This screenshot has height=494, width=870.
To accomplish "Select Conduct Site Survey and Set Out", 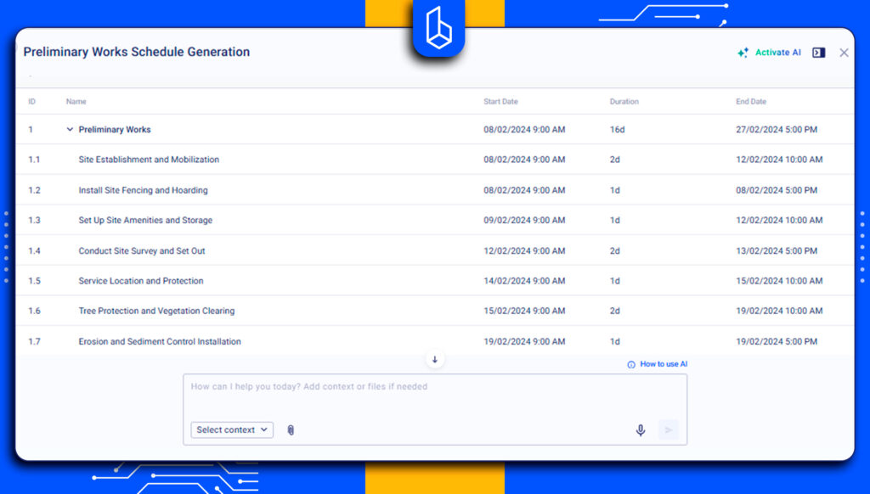I will [x=142, y=250].
